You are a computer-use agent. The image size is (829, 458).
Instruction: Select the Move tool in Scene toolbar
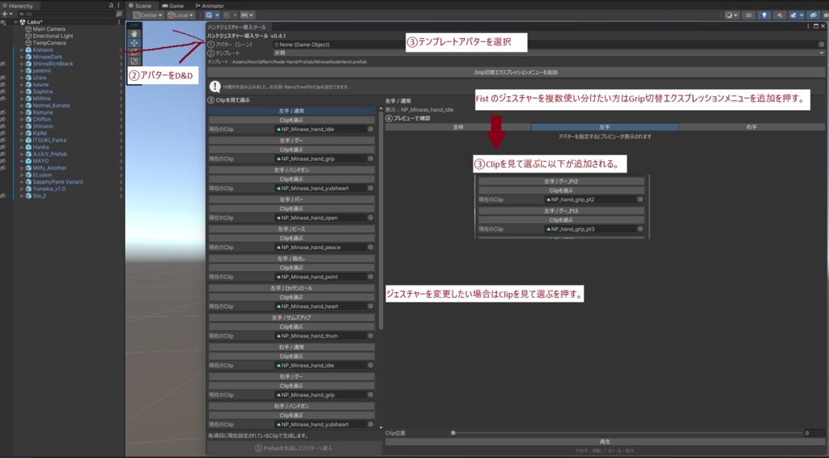tap(134, 43)
